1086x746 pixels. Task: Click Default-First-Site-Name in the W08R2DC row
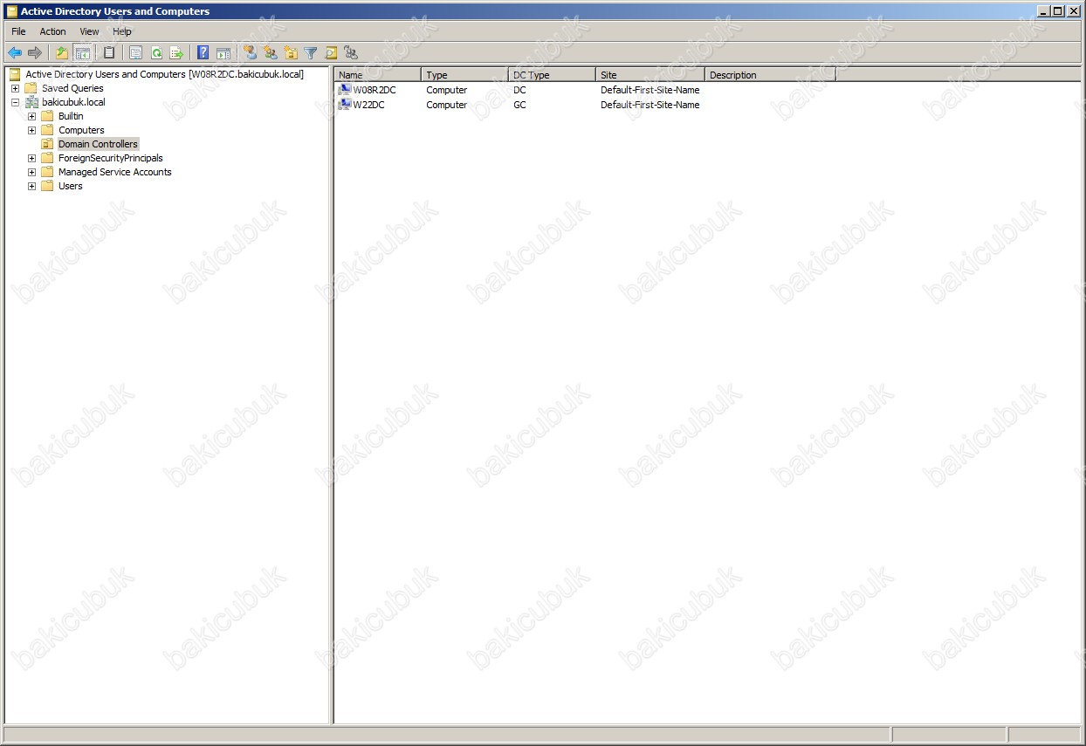(x=650, y=90)
